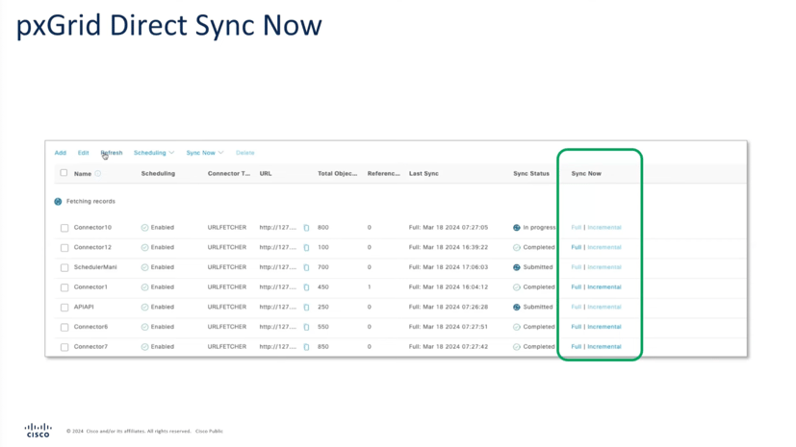Click Enabled check icon for Connector12

pyautogui.click(x=144, y=247)
